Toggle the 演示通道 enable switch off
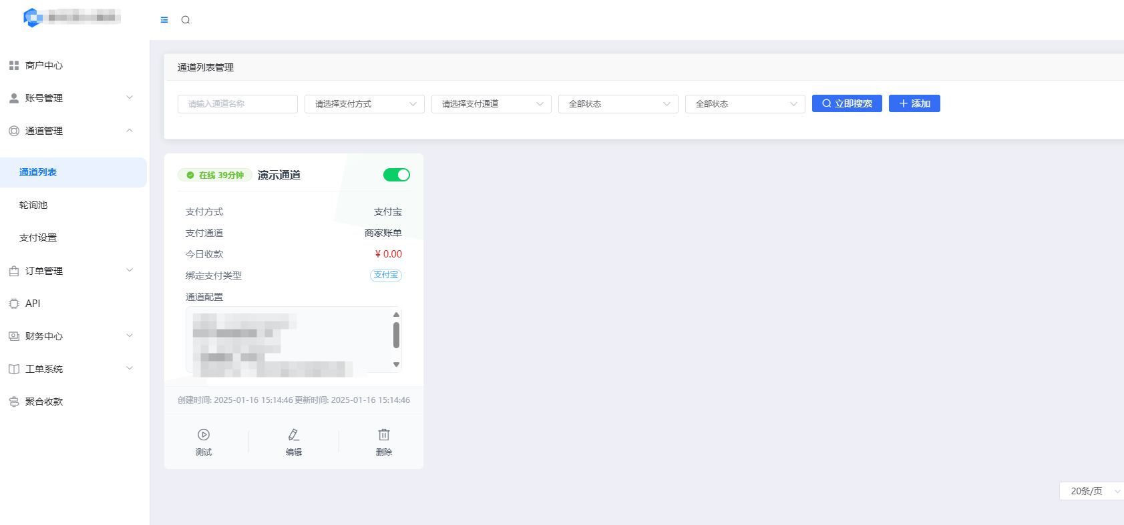The height and width of the screenshot is (525, 1124). 397,175
